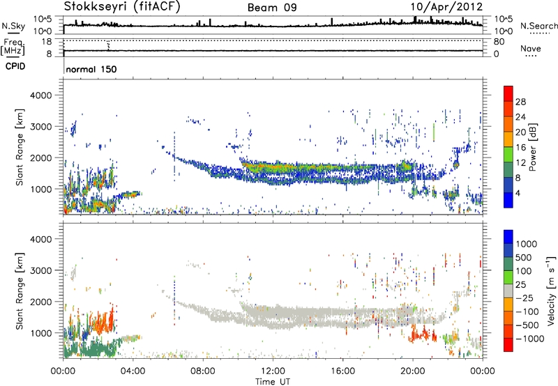Click the noise spike near 15:30 in N.Sky plot
This screenshot has width=558, height=386.
(332, 22)
